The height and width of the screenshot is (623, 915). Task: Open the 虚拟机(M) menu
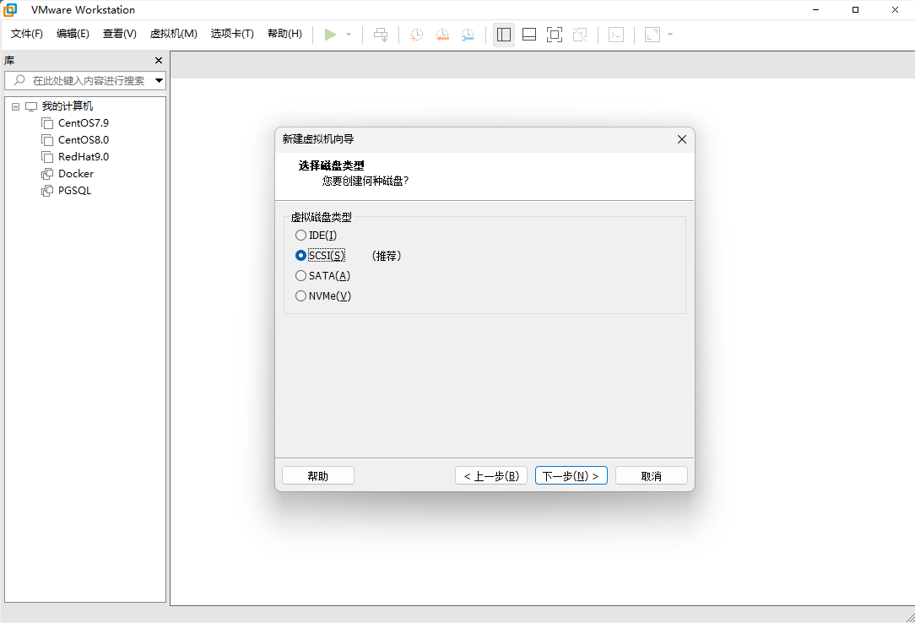(x=173, y=34)
